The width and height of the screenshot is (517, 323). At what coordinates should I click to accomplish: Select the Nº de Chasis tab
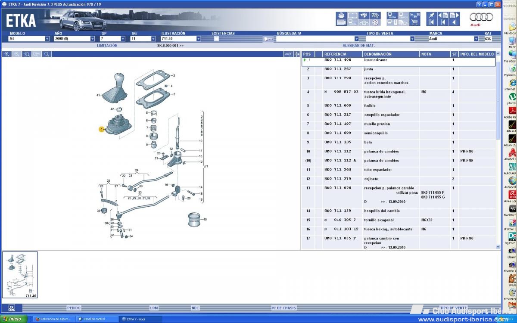point(284,308)
